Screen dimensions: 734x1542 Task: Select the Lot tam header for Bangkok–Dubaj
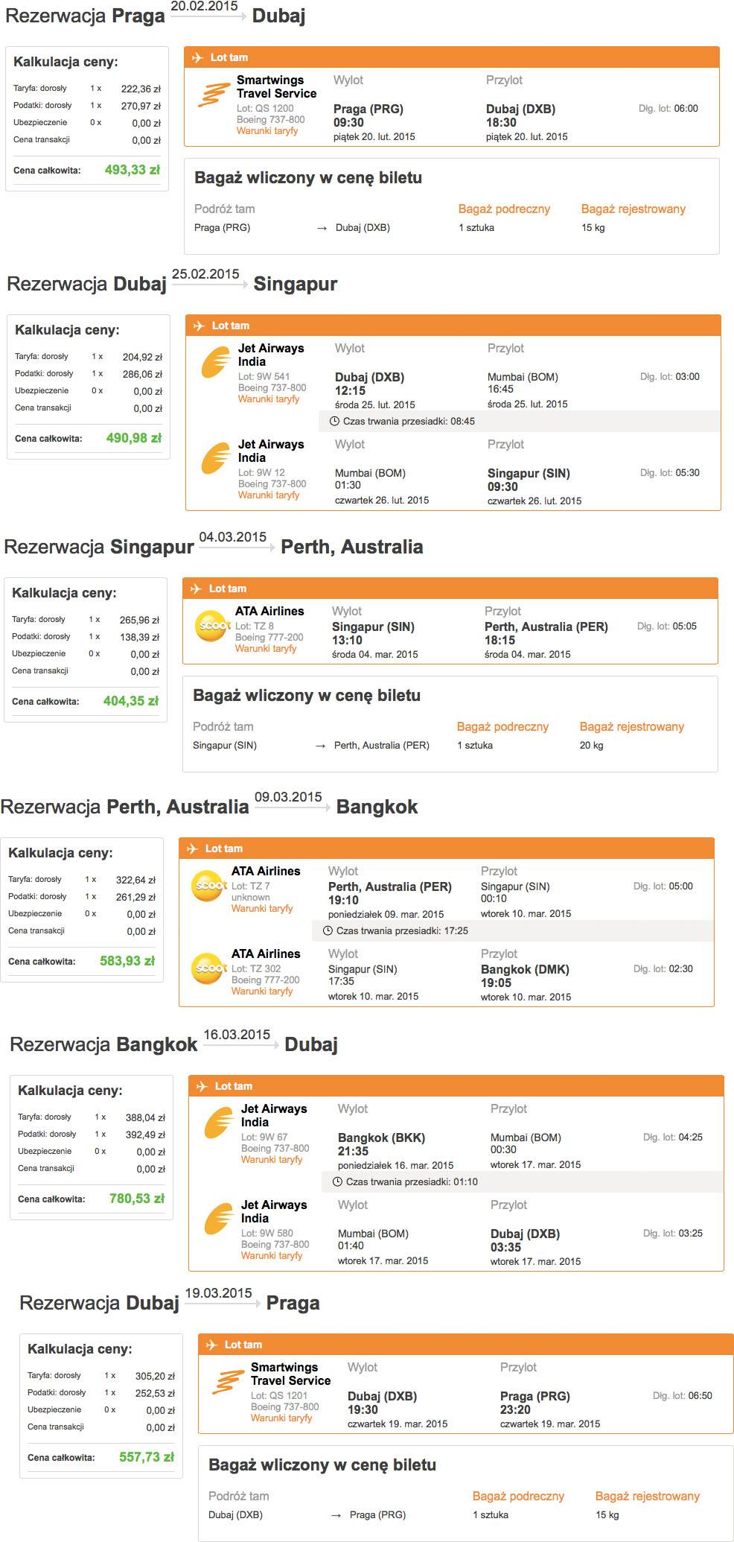click(456, 1086)
